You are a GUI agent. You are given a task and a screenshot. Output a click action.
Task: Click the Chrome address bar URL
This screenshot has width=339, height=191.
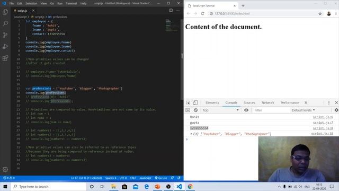tap(232, 13)
